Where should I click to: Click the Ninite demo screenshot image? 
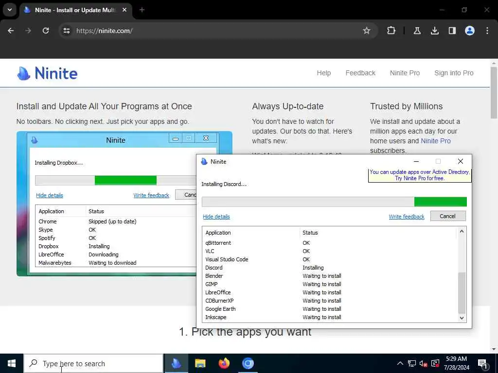(124, 203)
